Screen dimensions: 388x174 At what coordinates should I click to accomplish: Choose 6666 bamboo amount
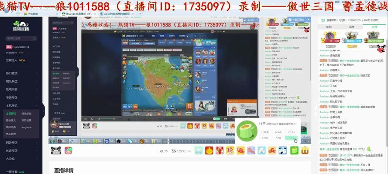point(278,132)
